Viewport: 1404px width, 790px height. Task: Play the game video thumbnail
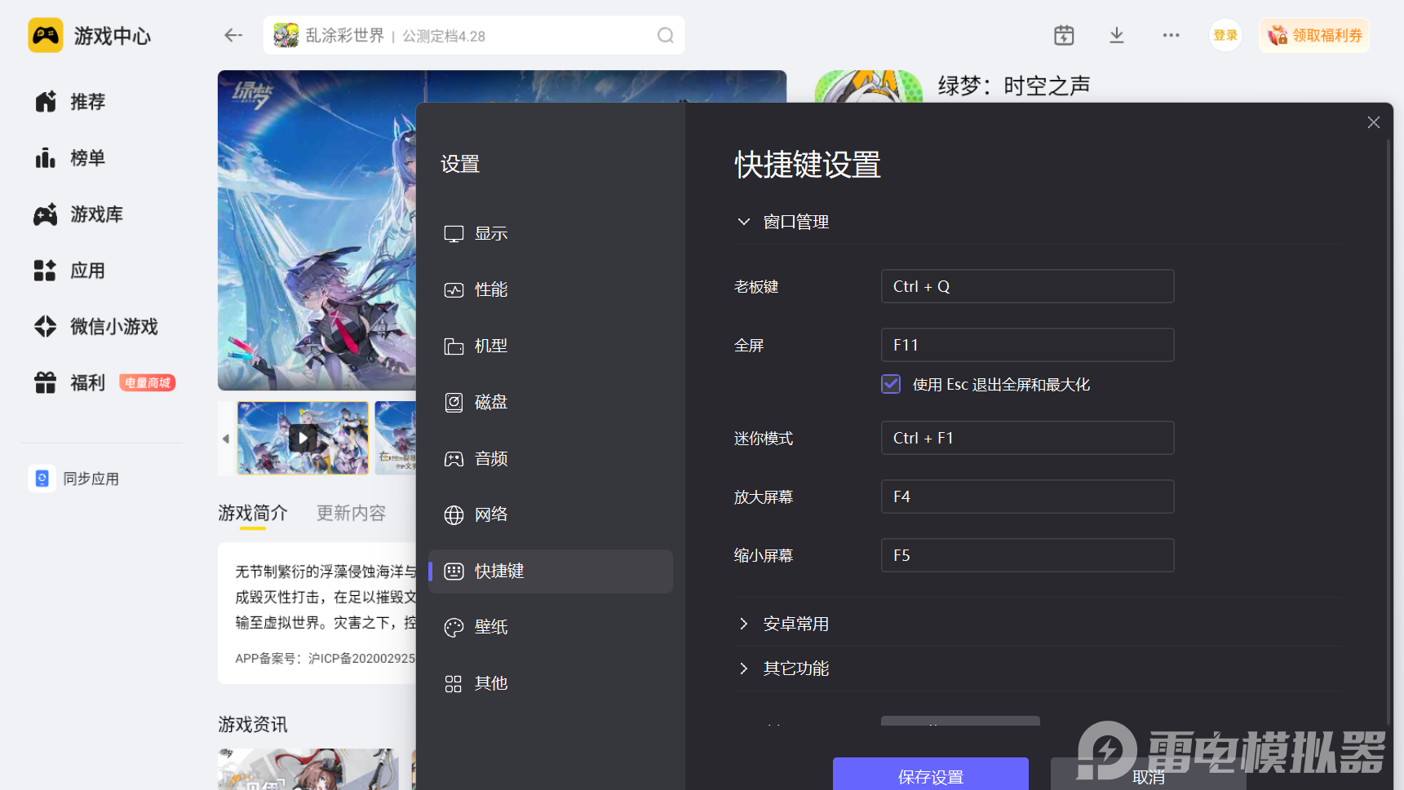point(303,438)
